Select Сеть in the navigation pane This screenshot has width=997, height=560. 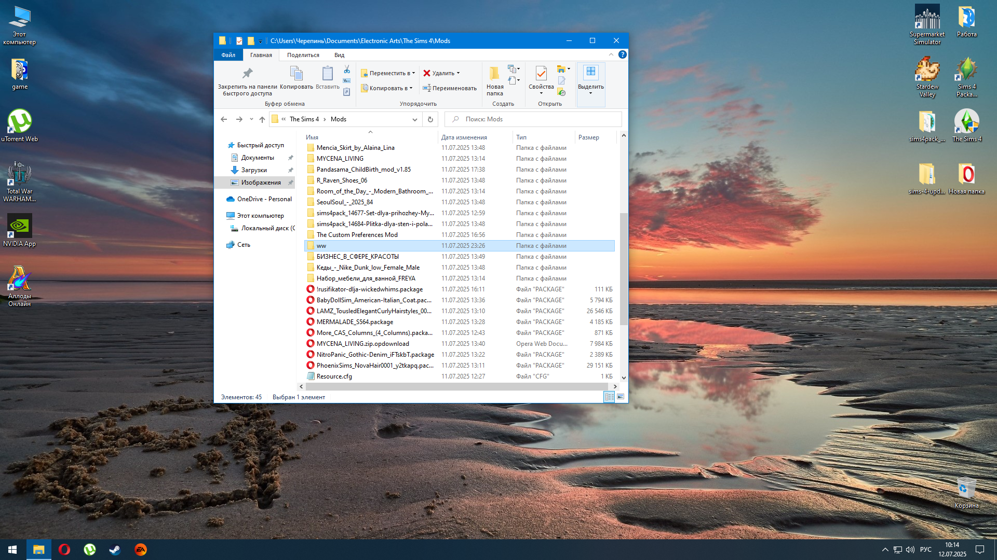244,245
